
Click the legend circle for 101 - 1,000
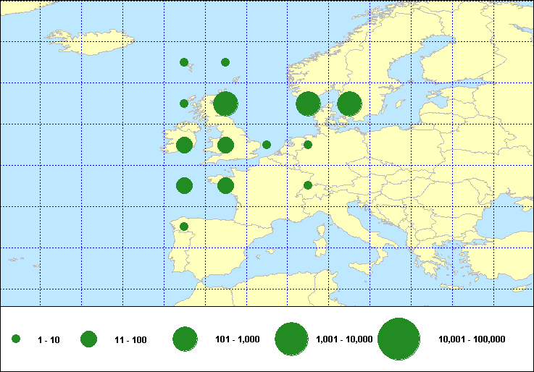tap(185, 339)
